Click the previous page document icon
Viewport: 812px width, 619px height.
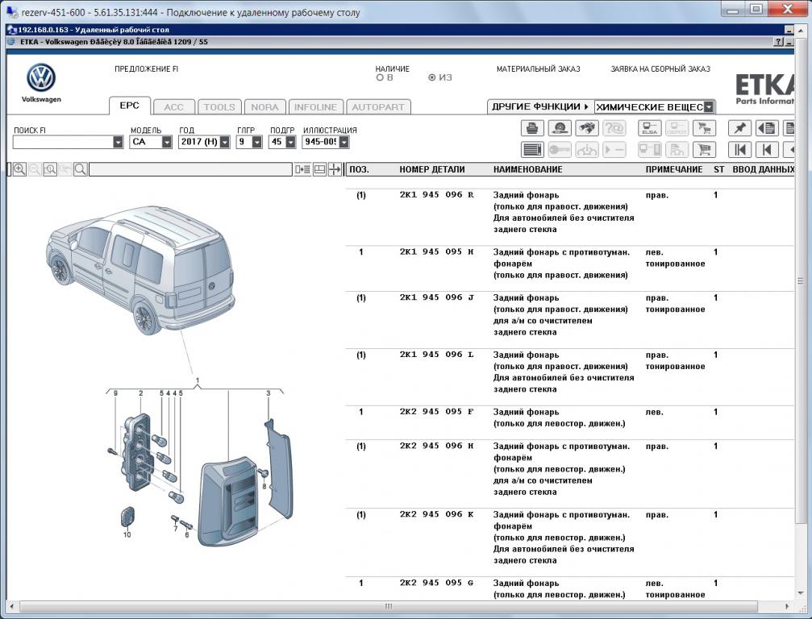[767, 128]
